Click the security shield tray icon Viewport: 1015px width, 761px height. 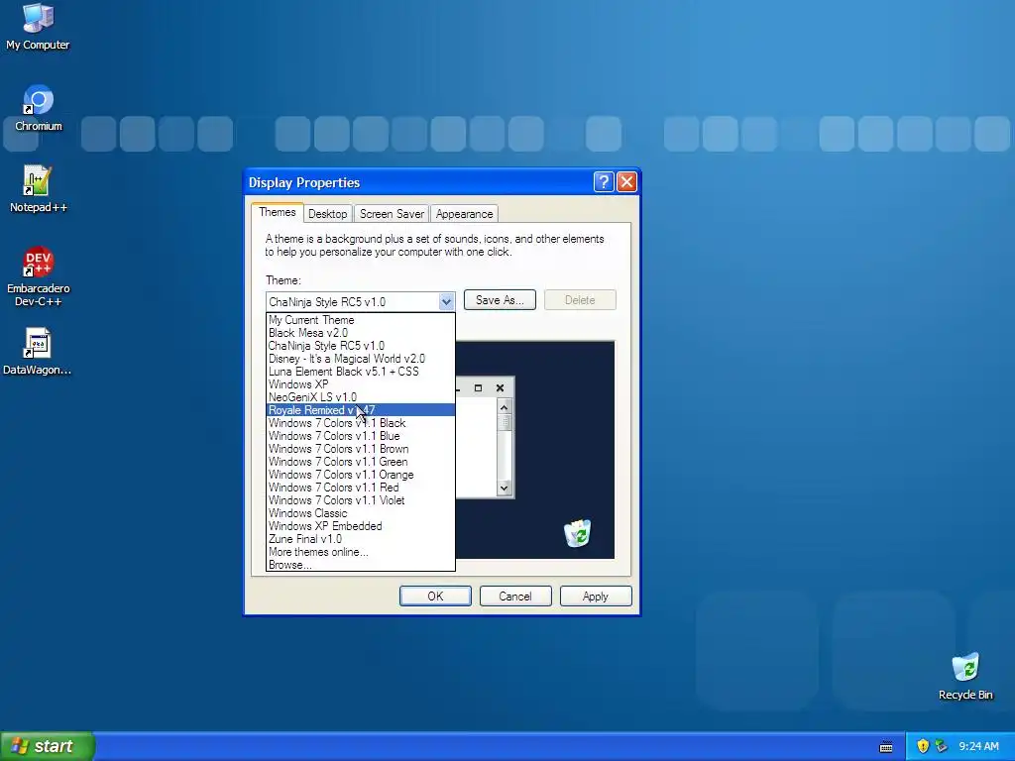coord(923,746)
